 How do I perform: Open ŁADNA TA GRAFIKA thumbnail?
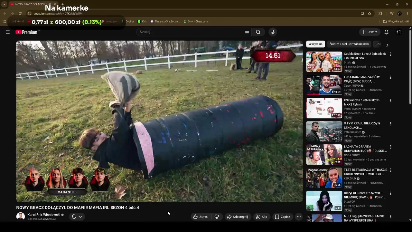pos(324,154)
